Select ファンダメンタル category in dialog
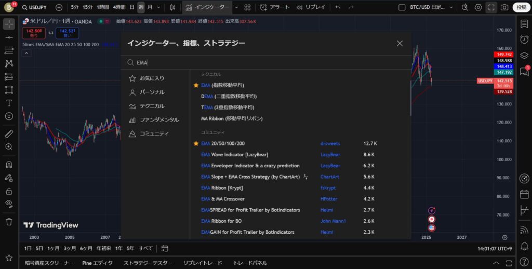 point(154,120)
